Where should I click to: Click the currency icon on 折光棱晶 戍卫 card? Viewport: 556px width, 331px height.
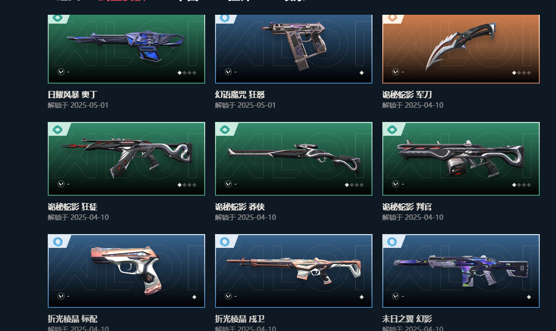pos(228,296)
